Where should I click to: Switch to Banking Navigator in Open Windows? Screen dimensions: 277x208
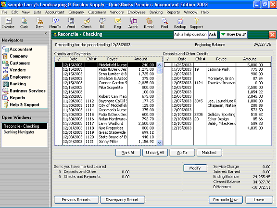tap(19, 132)
